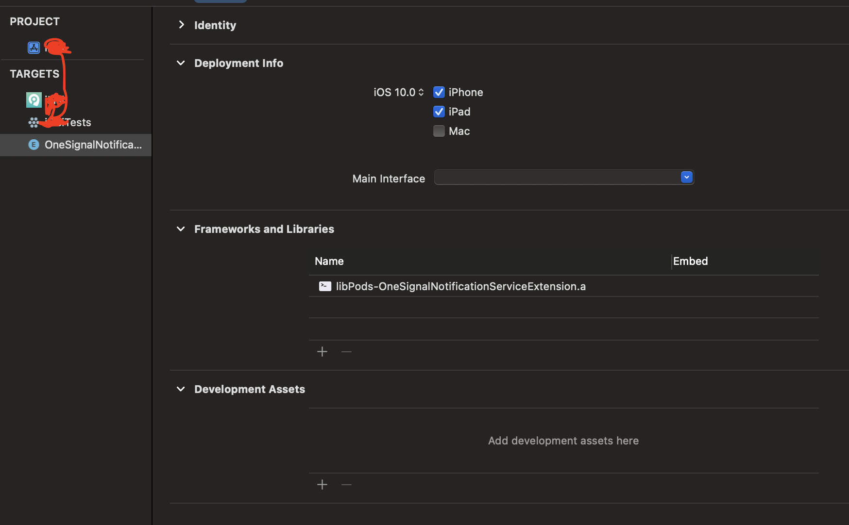Collapse the Deployment Info section
Viewport: 849px width, 525px height.
[181, 63]
